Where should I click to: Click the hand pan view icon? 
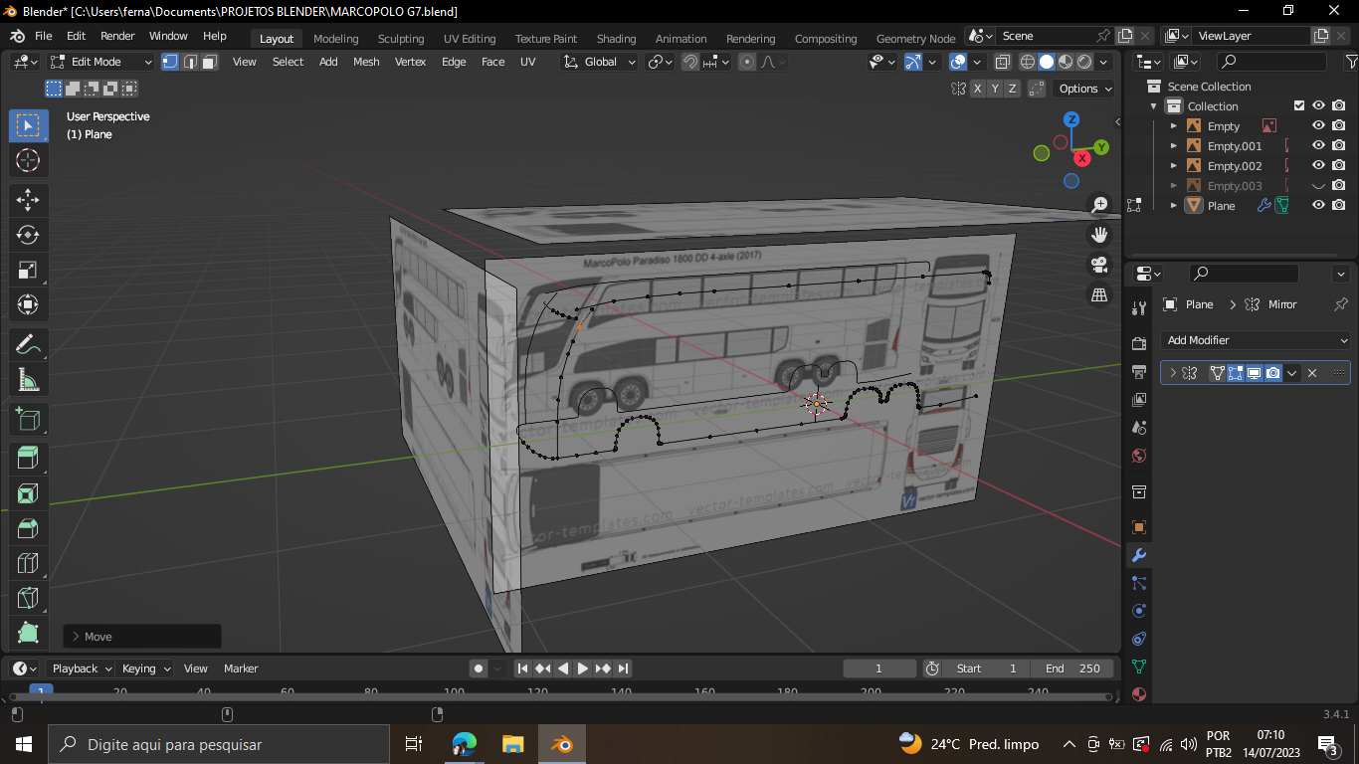point(1099,235)
